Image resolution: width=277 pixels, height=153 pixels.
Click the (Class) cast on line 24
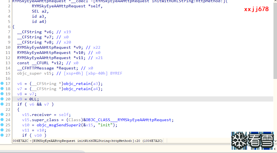[75, 120]
